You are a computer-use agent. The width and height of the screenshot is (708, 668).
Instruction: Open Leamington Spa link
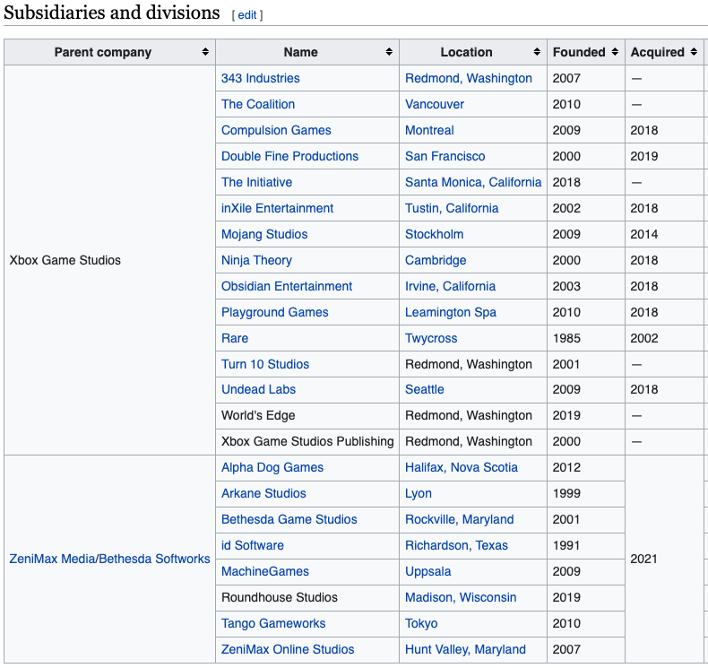(451, 313)
